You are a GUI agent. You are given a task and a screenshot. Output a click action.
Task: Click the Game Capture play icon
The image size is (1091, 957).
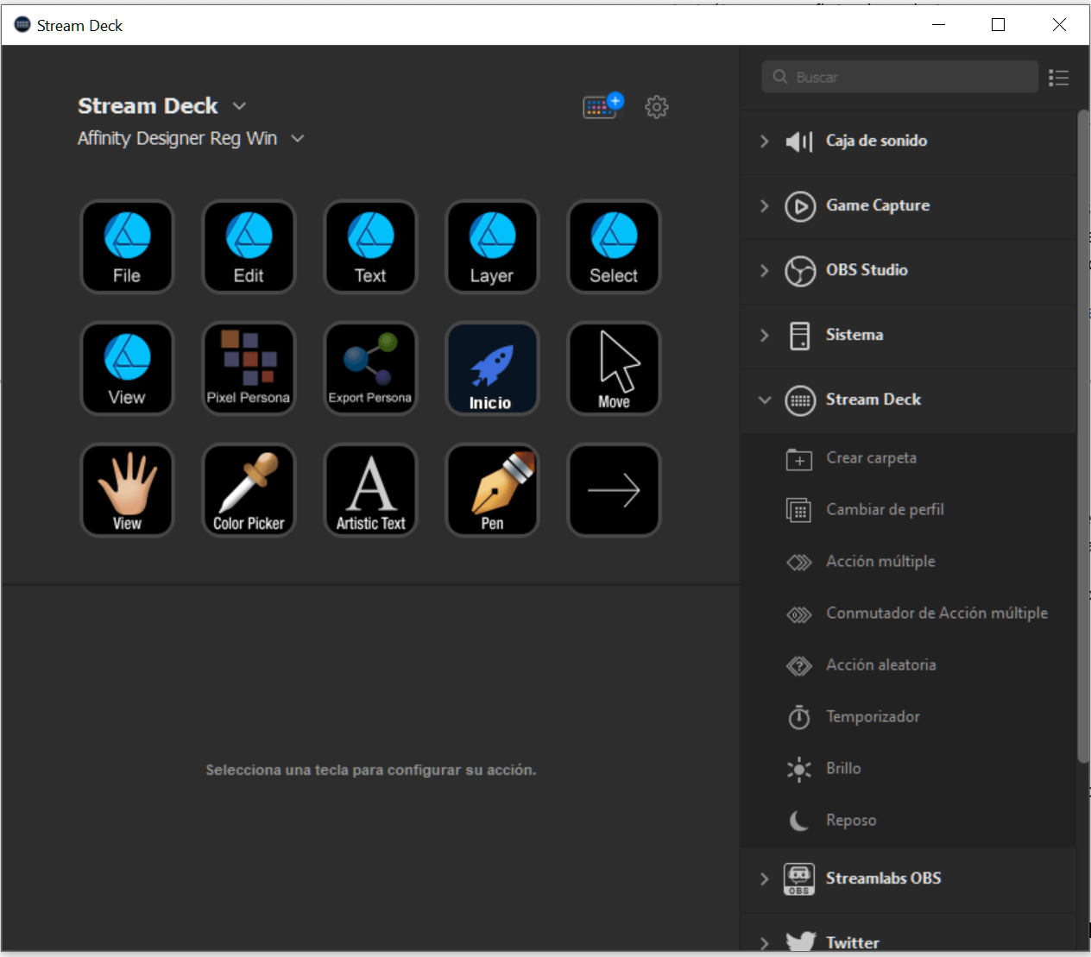pyautogui.click(x=800, y=206)
